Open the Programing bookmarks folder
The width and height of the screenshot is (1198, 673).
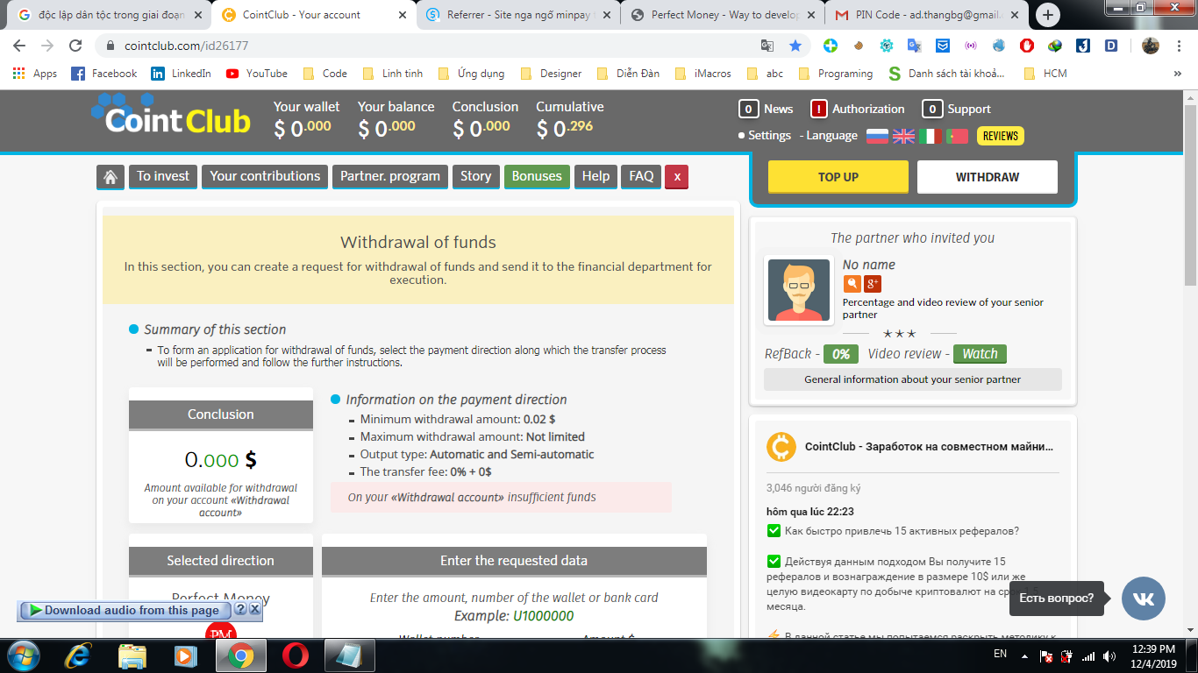point(835,74)
